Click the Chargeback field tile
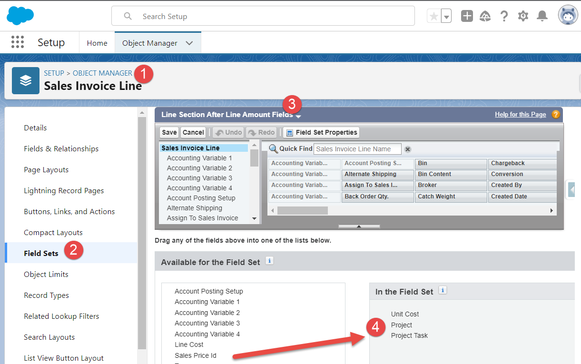The height and width of the screenshot is (364, 581). (522, 163)
